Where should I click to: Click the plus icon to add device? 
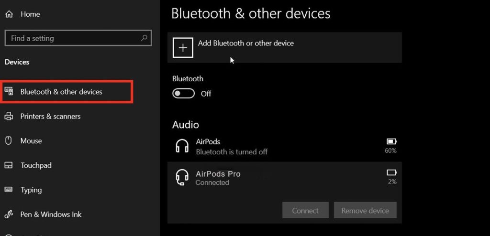183,47
